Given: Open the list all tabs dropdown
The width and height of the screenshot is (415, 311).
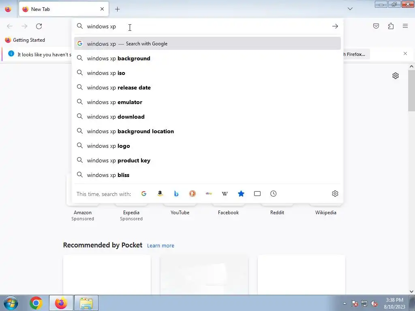Looking at the screenshot, I should coord(350,9).
